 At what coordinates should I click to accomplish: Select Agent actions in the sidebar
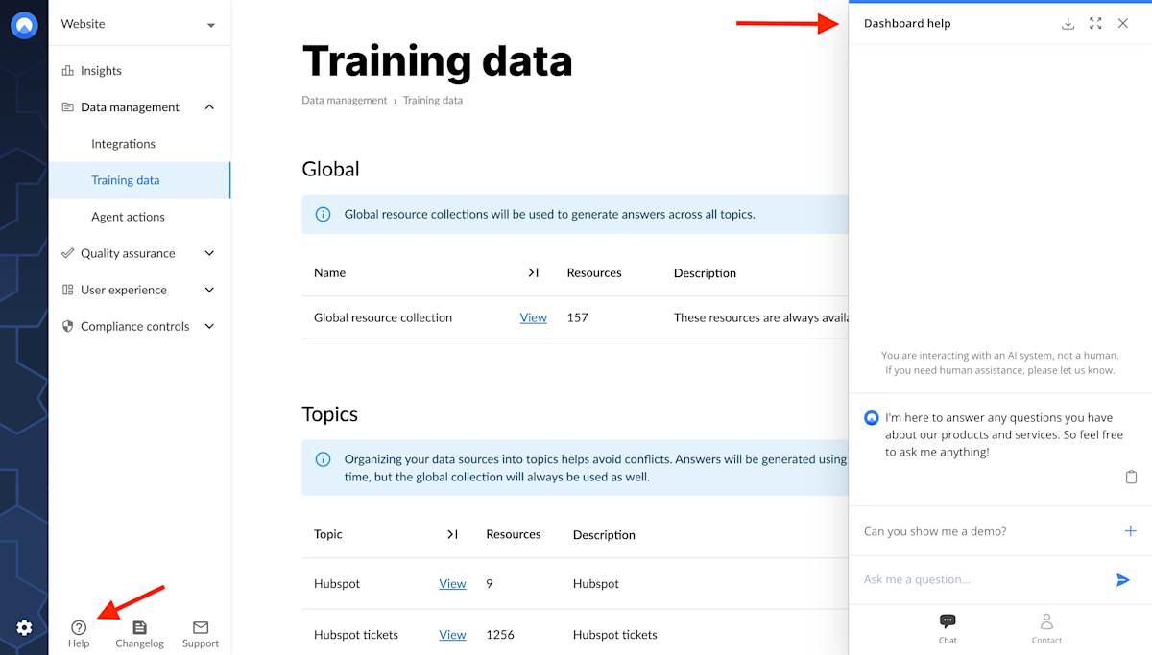(126, 217)
